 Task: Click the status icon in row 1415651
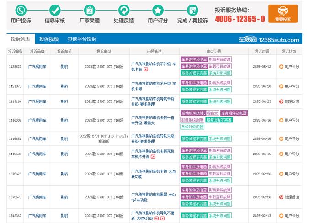tap(281, 139)
